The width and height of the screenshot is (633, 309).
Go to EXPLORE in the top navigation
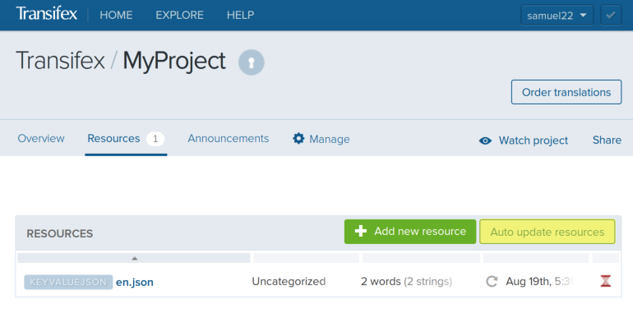pyautogui.click(x=180, y=16)
